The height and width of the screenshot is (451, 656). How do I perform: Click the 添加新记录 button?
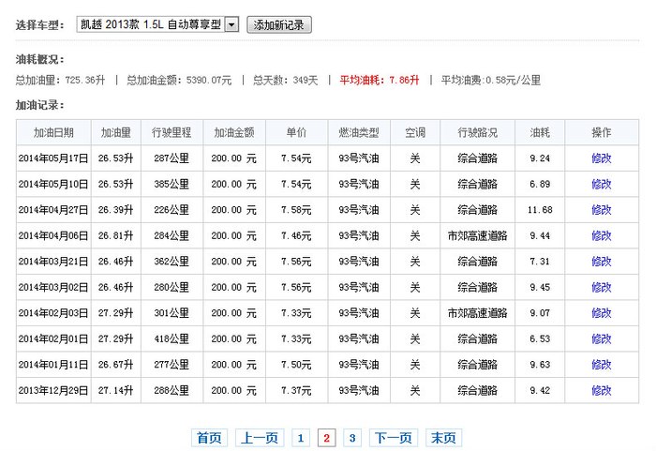click(x=279, y=25)
